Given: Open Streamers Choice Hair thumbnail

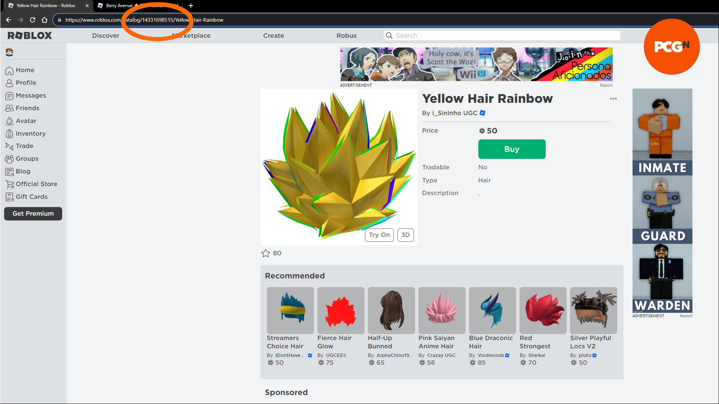Looking at the screenshot, I should (x=290, y=310).
